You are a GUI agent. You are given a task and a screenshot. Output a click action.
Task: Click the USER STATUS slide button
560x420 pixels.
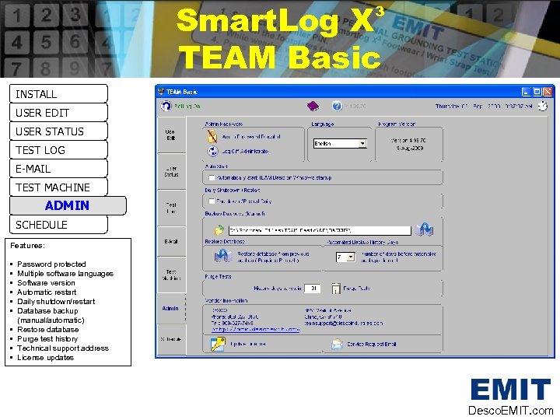pyautogui.click(x=58, y=131)
